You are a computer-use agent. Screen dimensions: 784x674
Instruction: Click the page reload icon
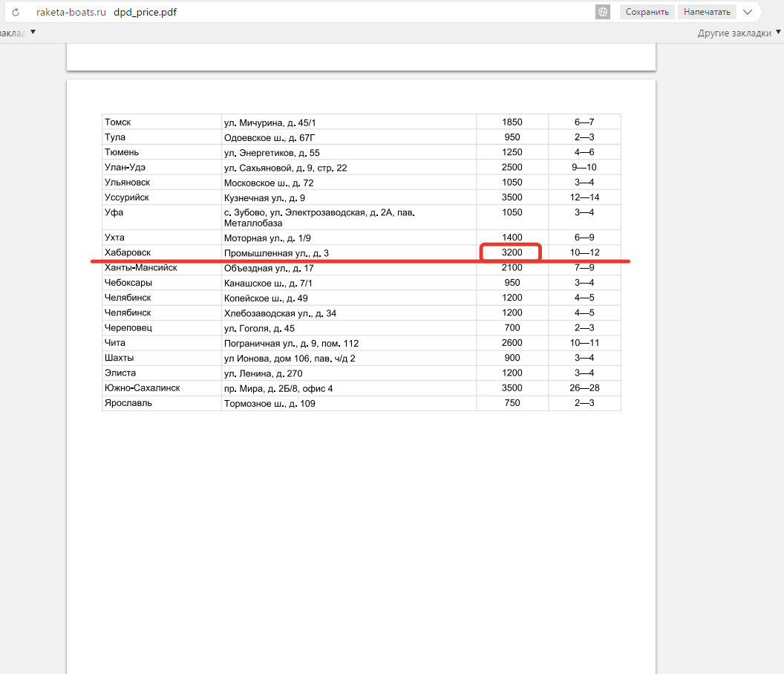15,13
